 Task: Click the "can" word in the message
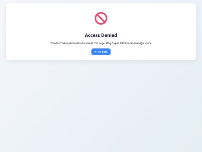[x=131, y=43]
